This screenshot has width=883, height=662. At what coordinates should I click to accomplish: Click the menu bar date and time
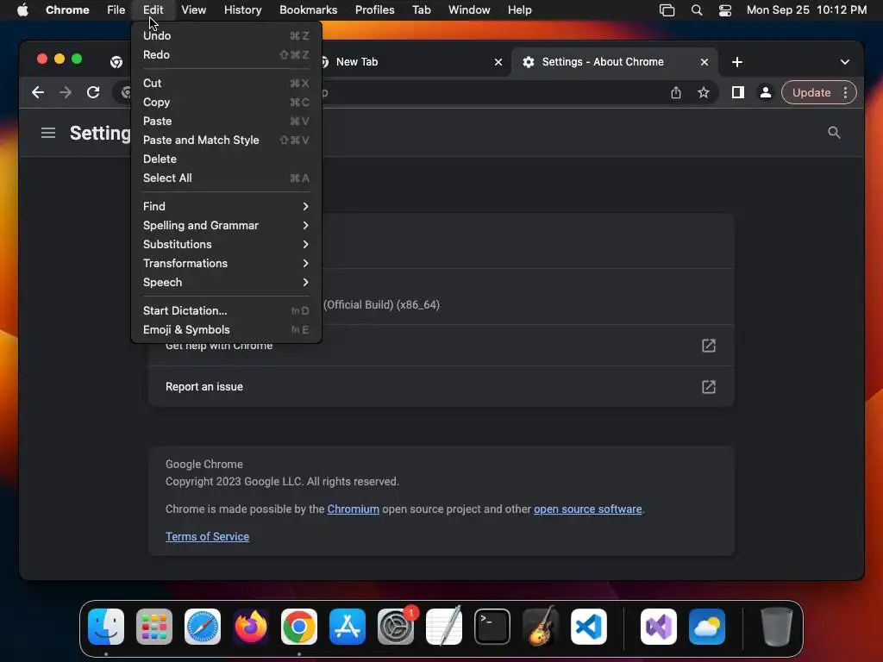pyautogui.click(x=806, y=10)
